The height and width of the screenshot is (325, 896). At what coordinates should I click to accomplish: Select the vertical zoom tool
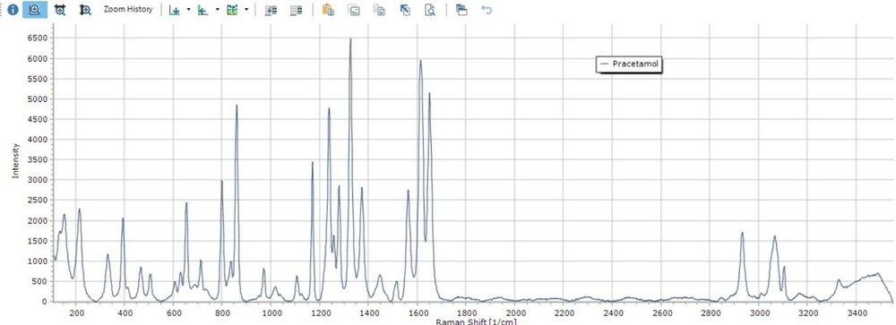click(85, 10)
